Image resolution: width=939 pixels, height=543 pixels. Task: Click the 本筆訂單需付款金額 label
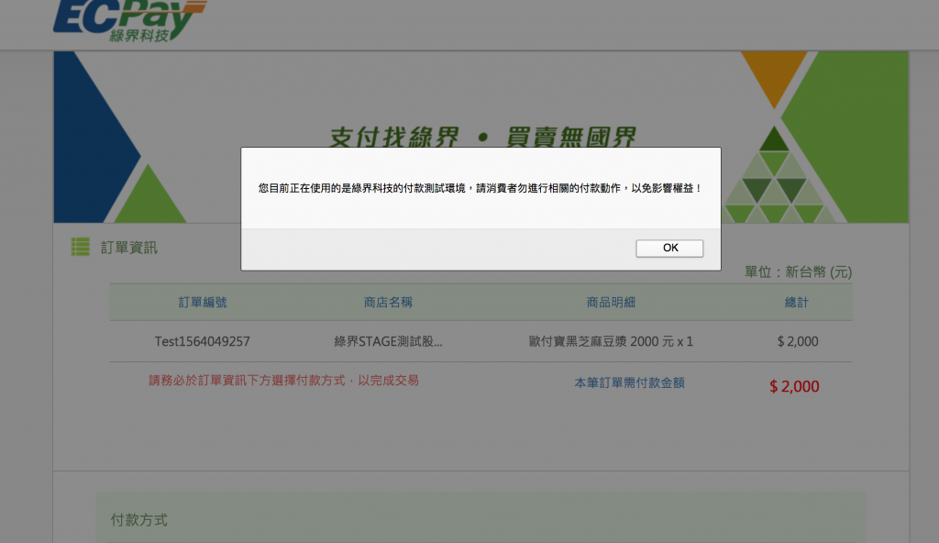629,383
